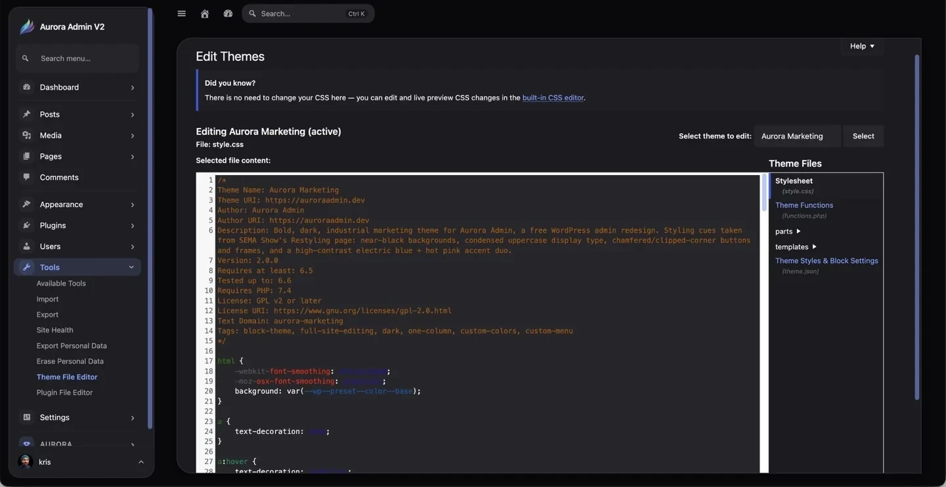Click Pages sidebar icon
946x487 pixels.
[x=26, y=156]
